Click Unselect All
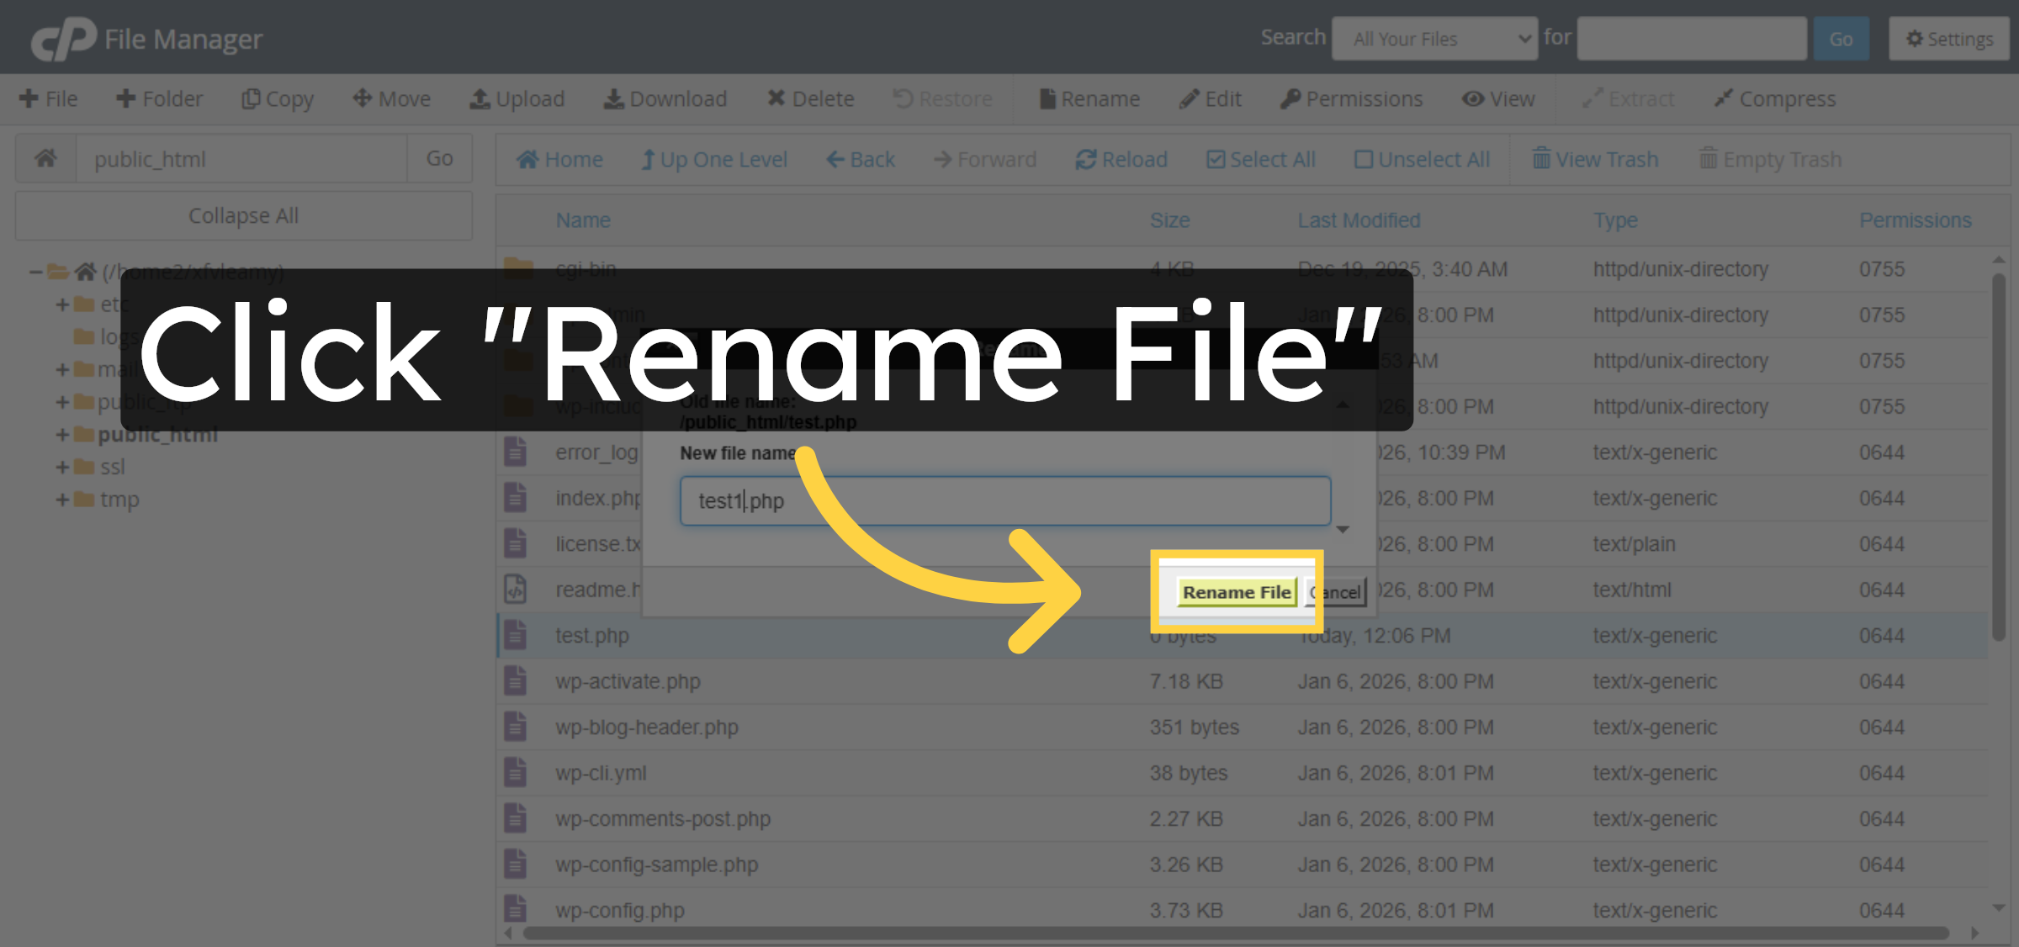This screenshot has width=2019, height=947. click(1422, 159)
